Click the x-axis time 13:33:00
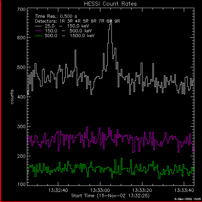This screenshot has height=202, width=202. click(100, 190)
